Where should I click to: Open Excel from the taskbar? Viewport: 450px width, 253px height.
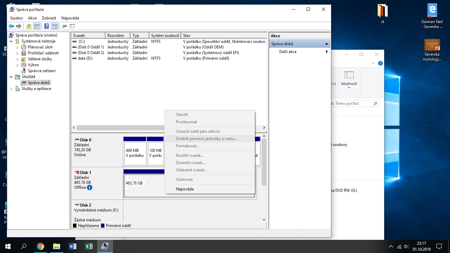(x=89, y=246)
